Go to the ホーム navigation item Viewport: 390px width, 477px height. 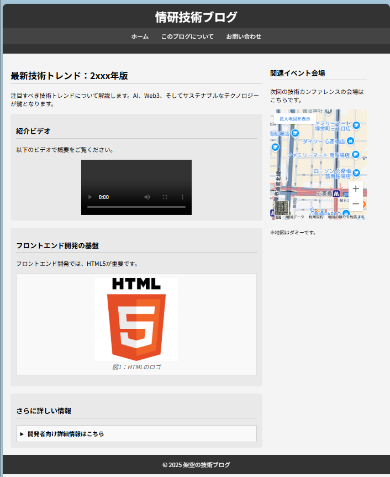coord(140,36)
